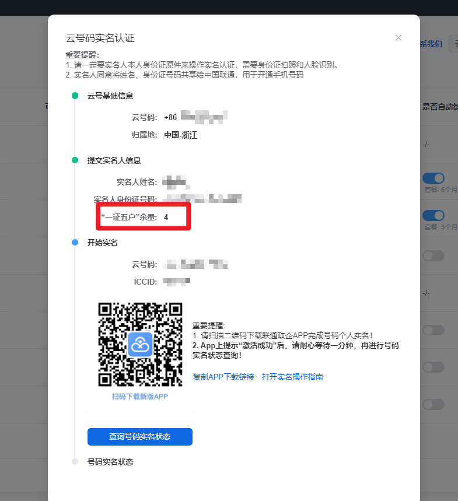The height and width of the screenshot is (501, 458).
Task: Toggle the switch above 套餐: 3个月
Action: tap(433, 215)
